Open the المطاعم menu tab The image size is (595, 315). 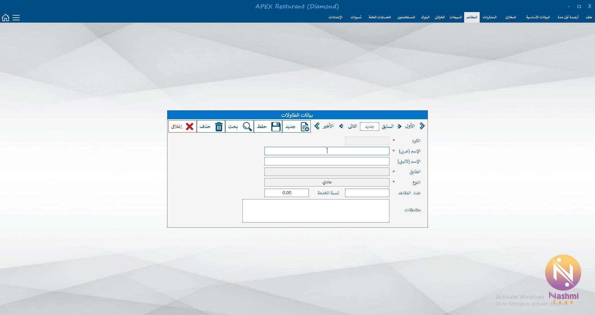(x=472, y=17)
